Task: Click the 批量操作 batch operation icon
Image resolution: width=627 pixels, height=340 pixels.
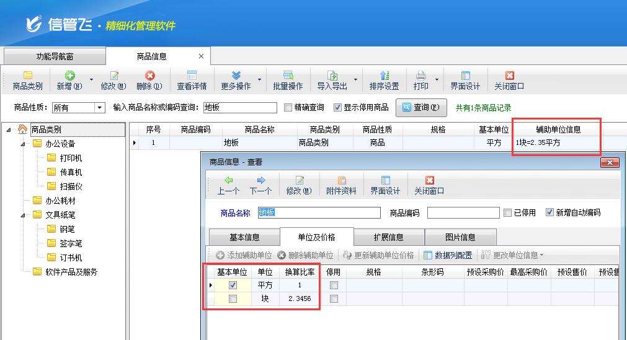Action: coord(288,80)
